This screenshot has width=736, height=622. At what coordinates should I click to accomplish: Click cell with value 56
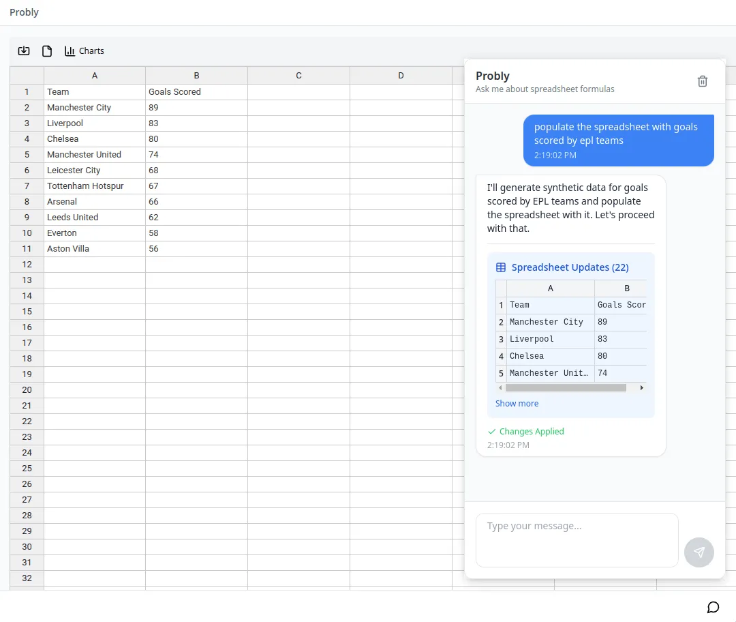pyautogui.click(x=197, y=249)
